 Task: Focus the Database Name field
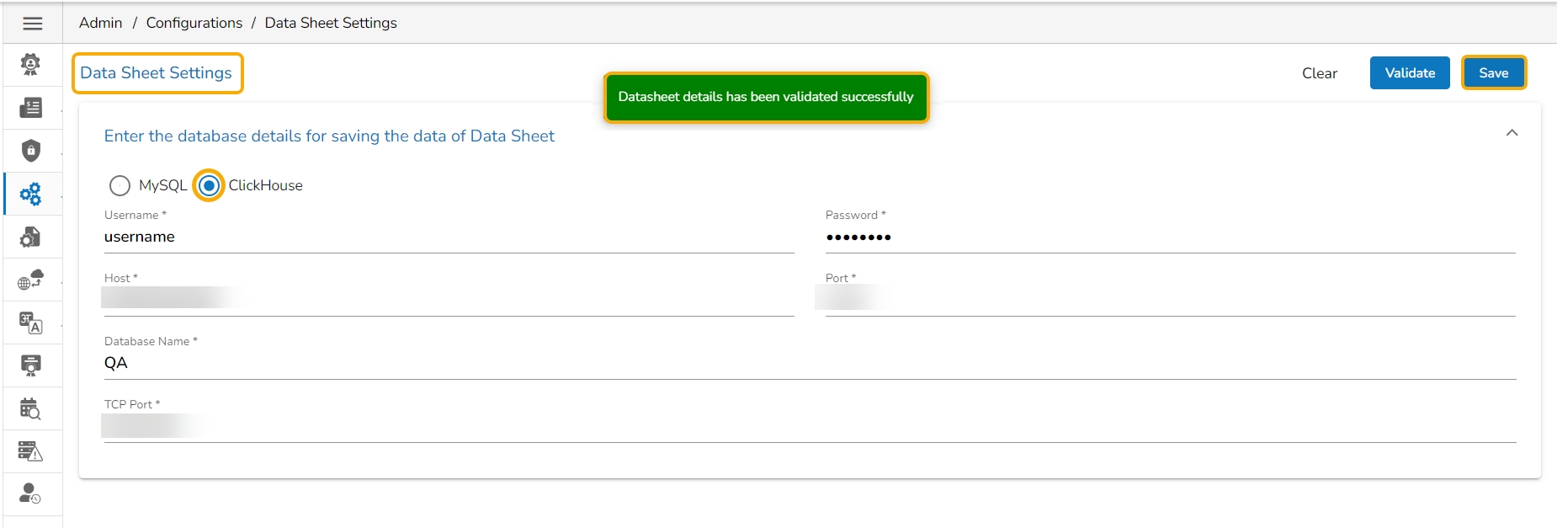(810, 364)
